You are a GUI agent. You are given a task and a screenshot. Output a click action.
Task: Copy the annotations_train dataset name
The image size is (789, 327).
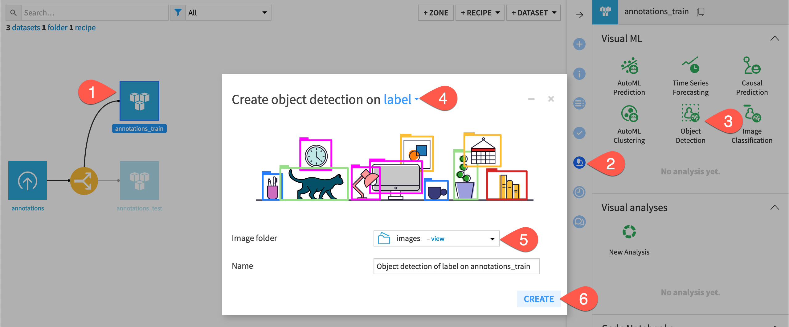tap(700, 12)
